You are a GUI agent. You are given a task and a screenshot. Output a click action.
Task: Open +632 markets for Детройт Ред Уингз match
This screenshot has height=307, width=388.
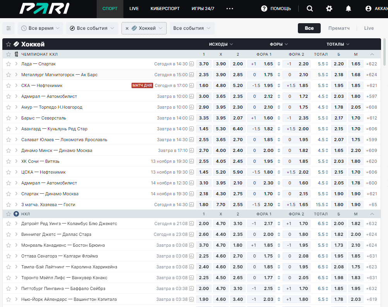pyautogui.click(x=371, y=223)
